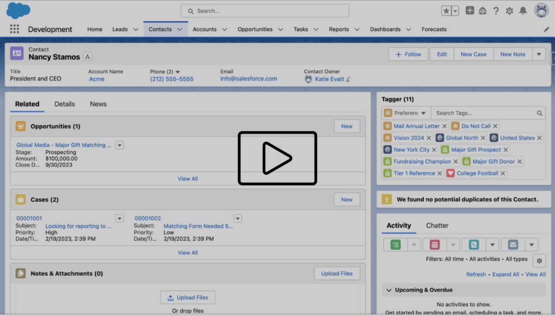Open the Setup gear icon
Viewport: 555px width, 316px height.
tap(509, 11)
